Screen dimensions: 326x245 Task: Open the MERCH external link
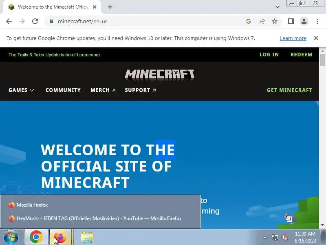point(103,90)
